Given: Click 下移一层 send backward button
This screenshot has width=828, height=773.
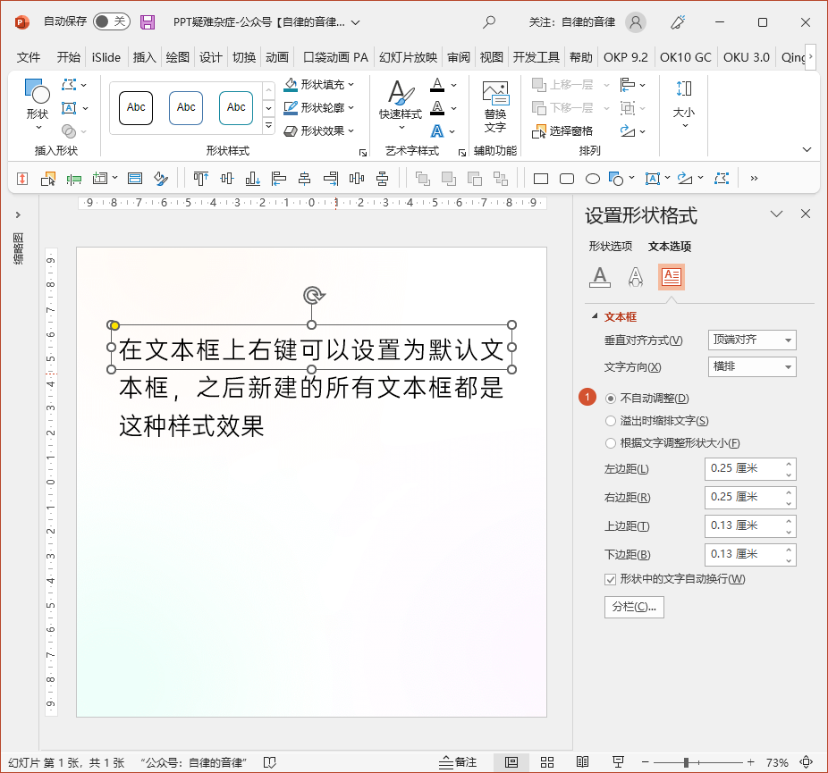Looking at the screenshot, I should coord(563,107).
